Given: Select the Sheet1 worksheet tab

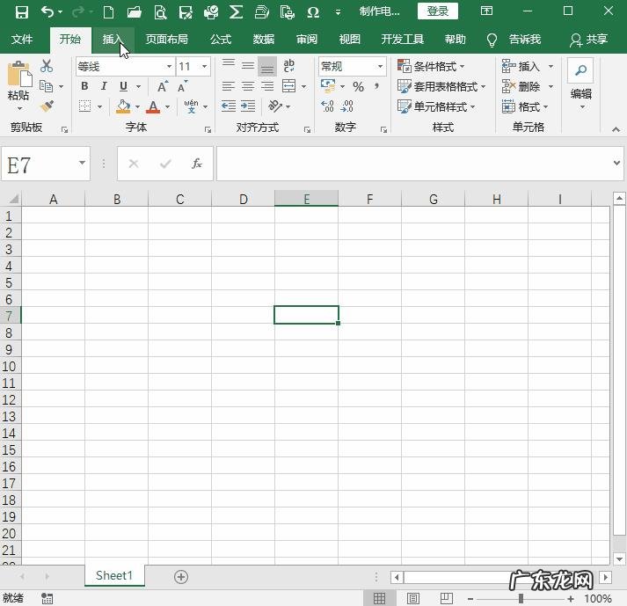Looking at the screenshot, I should point(114,576).
